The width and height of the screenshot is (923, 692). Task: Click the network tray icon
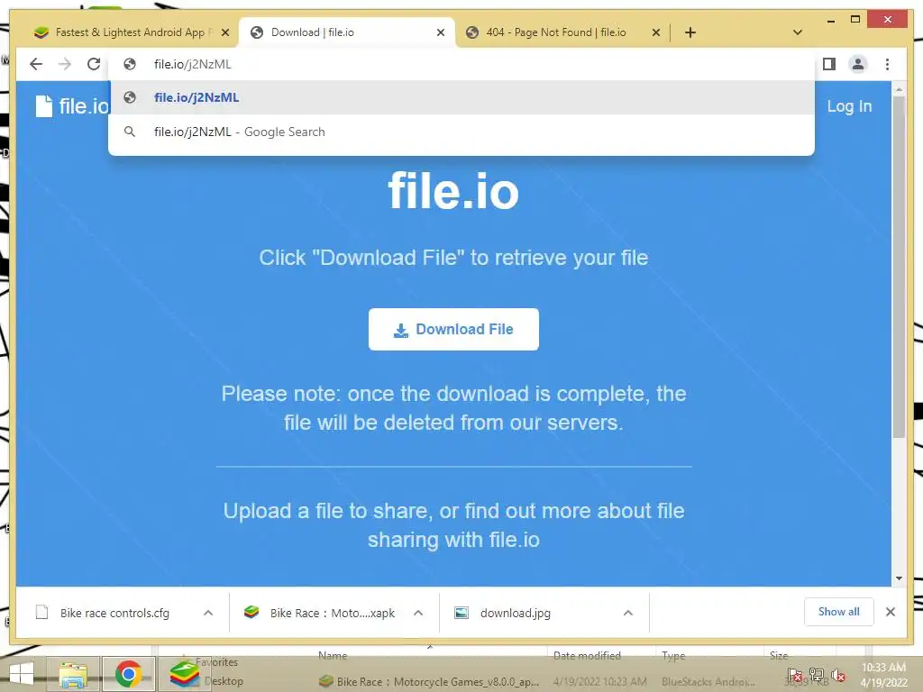click(x=817, y=675)
